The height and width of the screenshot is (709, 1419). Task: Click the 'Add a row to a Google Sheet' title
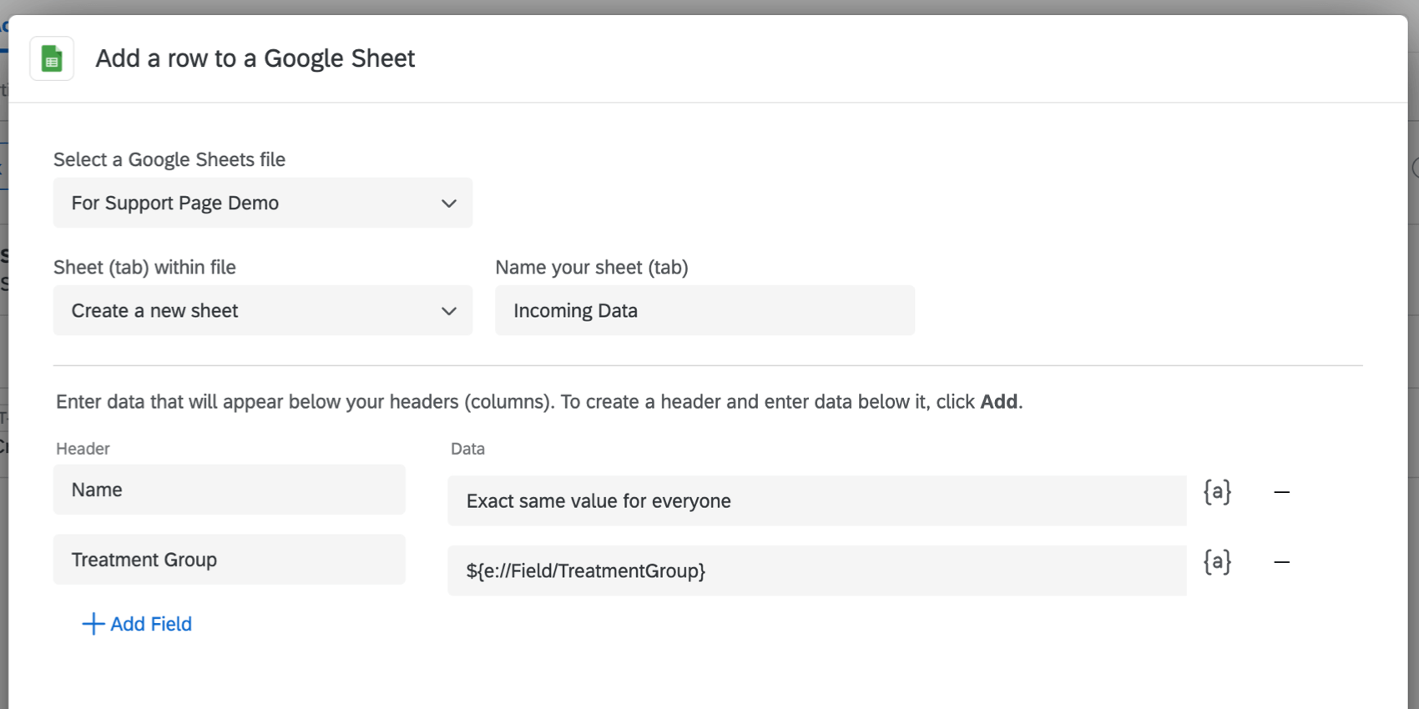[x=255, y=58]
